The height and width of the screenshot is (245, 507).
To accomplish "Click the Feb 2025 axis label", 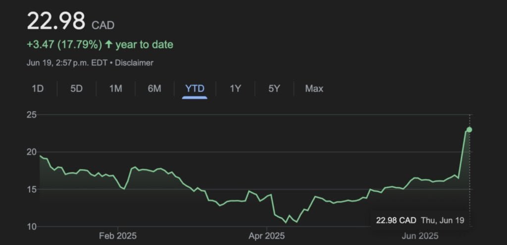I will click(118, 236).
